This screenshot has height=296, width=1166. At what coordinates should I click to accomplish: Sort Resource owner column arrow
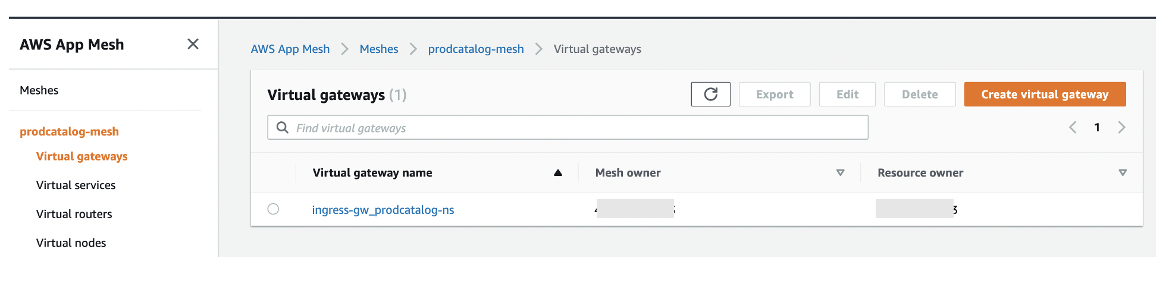[1123, 173]
